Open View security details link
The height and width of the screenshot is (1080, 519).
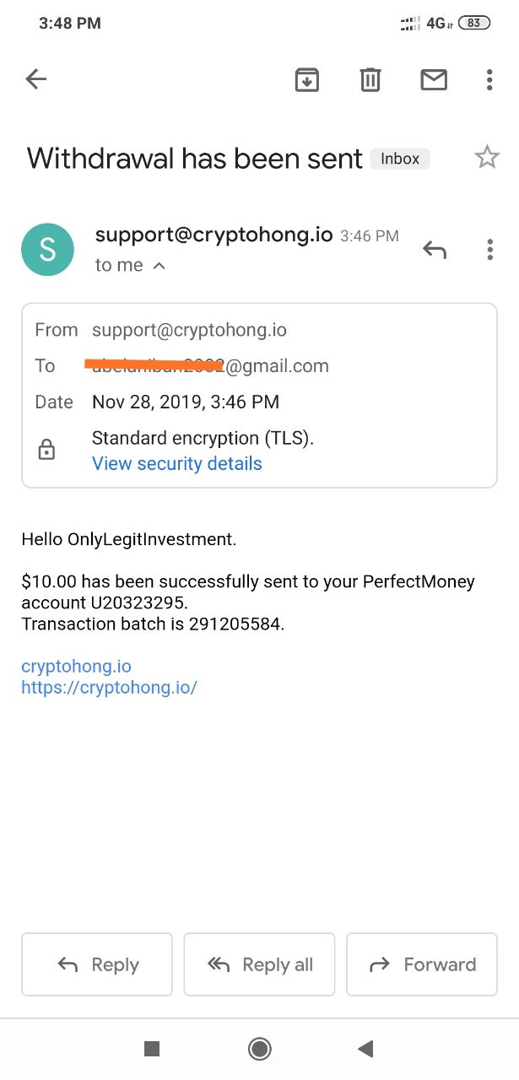pos(176,463)
